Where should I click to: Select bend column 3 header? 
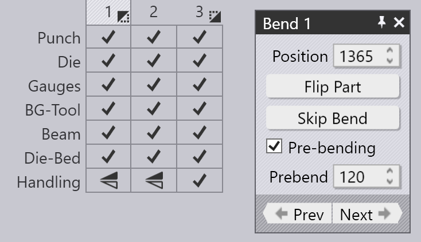point(199,13)
